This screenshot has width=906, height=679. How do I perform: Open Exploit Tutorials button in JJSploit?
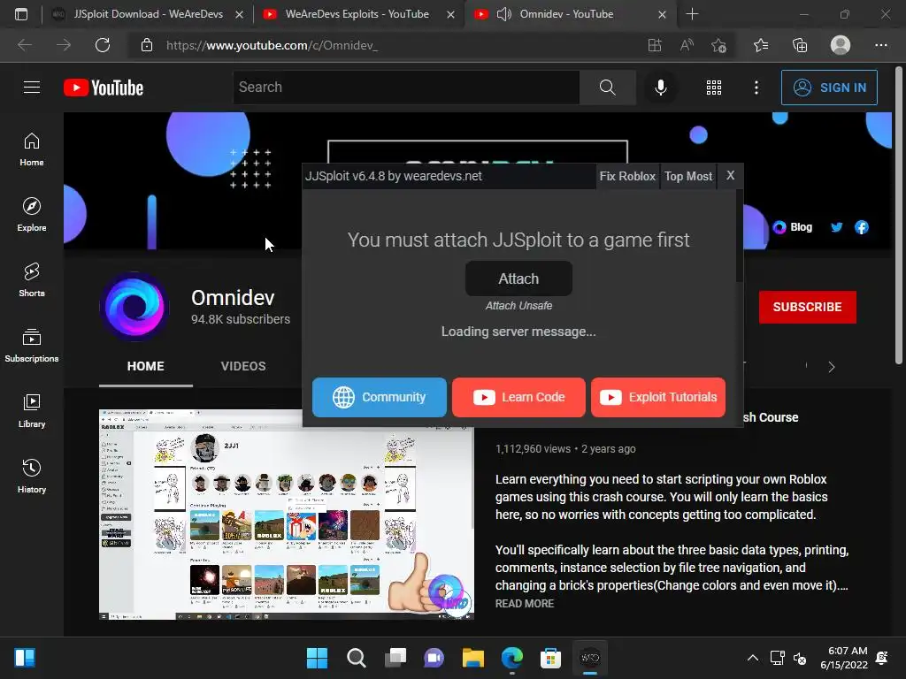point(658,397)
